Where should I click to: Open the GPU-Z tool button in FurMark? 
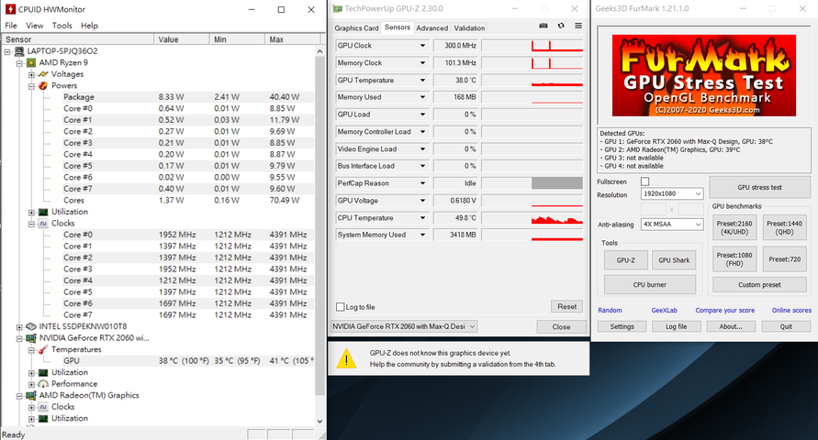click(x=625, y=259)
